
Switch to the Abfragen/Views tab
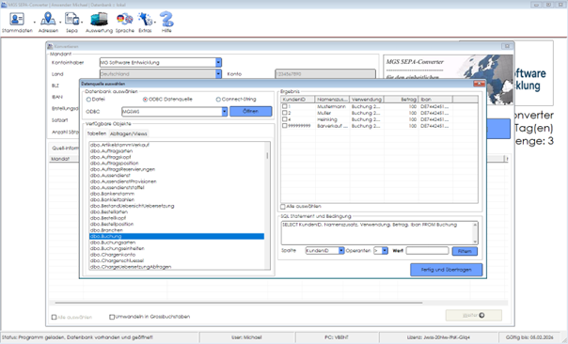point(129,133)
